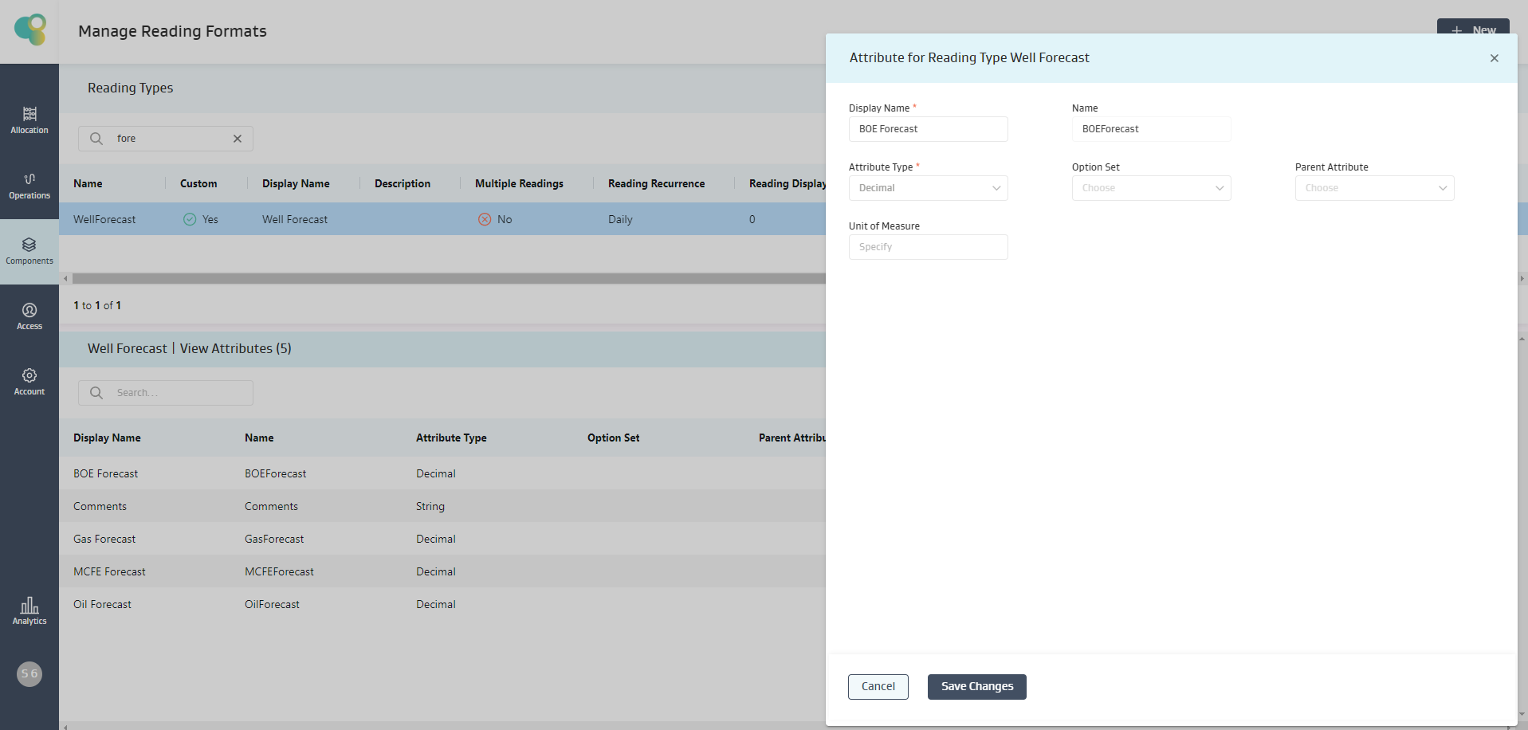Click the horizontal scrollbar of Reading Types
The image size is (1528, 730).
[446, 279]
